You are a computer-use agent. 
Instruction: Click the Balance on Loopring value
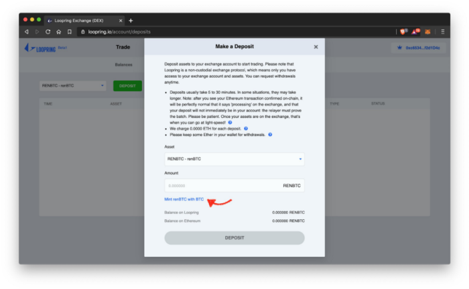click(x=288, y=213)
